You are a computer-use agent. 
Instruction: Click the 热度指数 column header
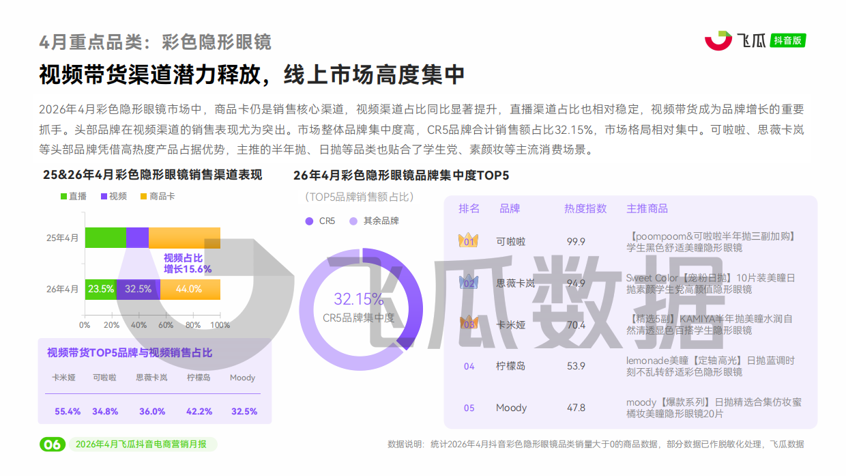[585, 209]
